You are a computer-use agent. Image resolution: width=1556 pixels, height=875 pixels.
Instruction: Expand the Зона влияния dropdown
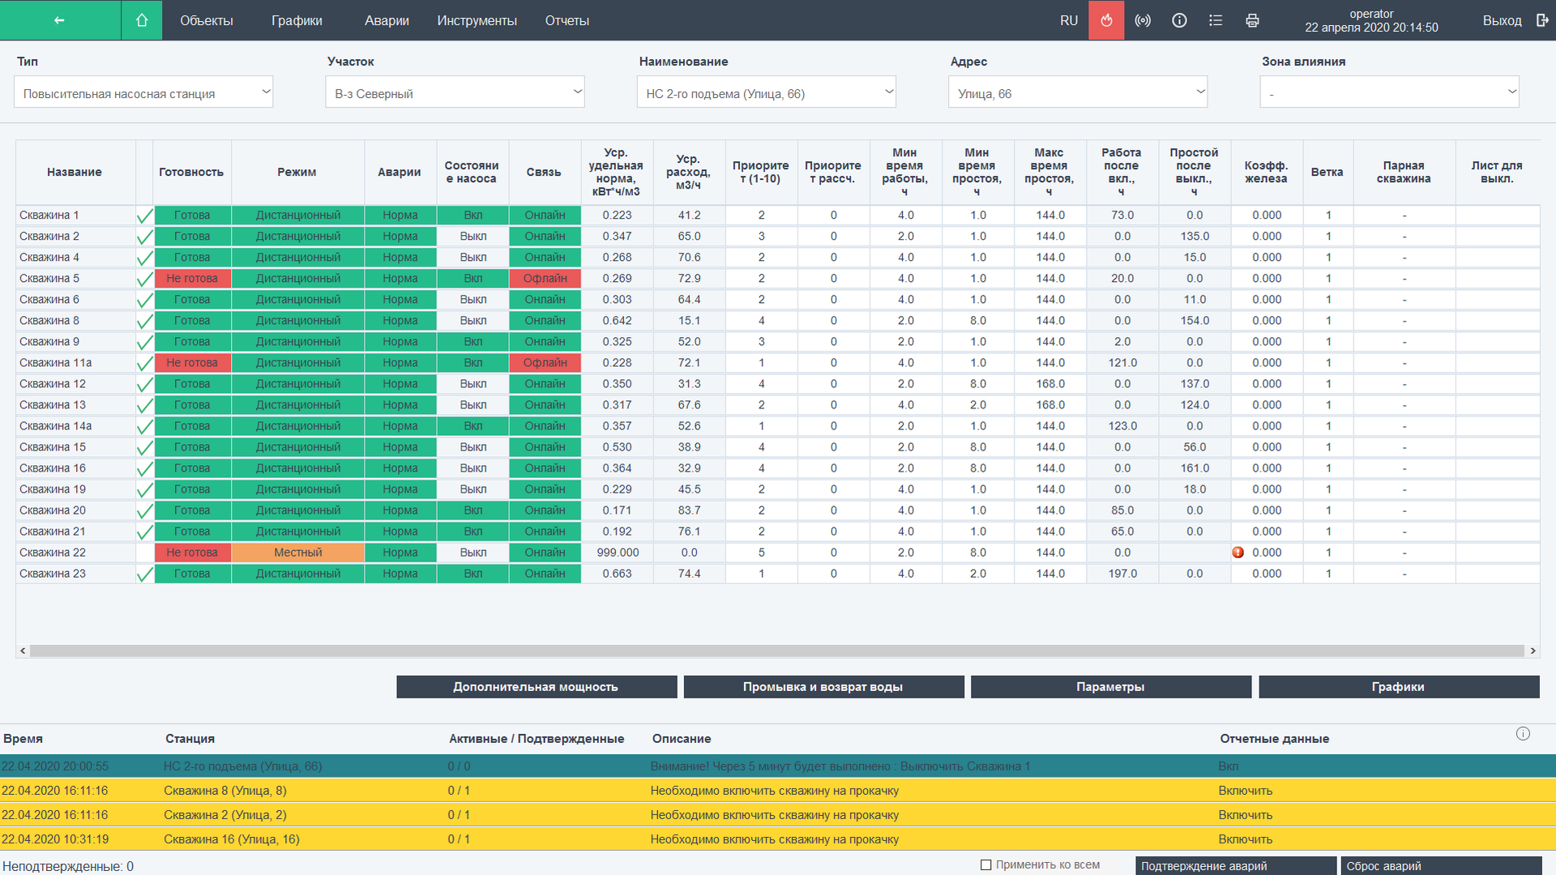point(1389,92)
